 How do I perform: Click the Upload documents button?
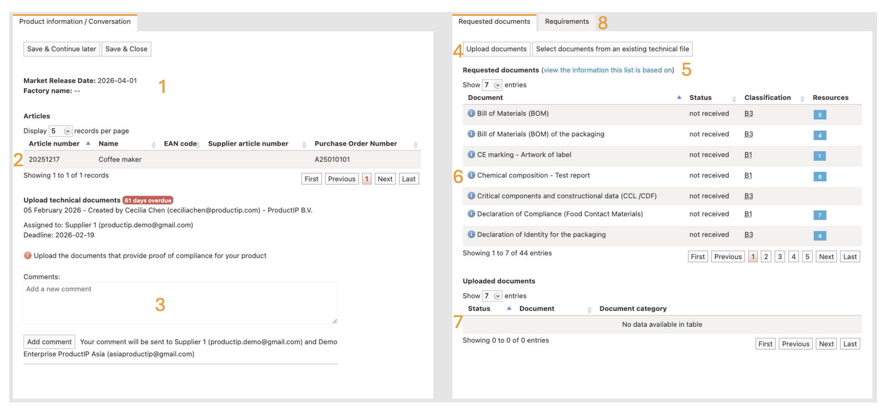pos(496,49)
